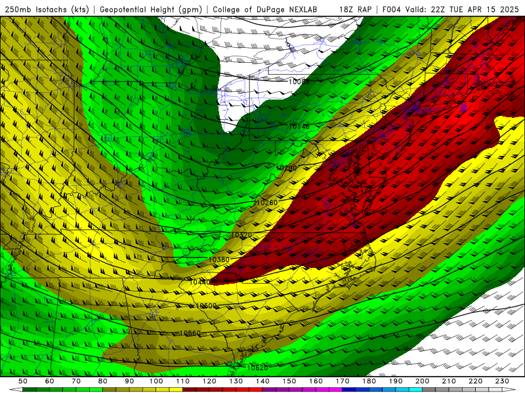Click the 50 value on the color scale

23,381
